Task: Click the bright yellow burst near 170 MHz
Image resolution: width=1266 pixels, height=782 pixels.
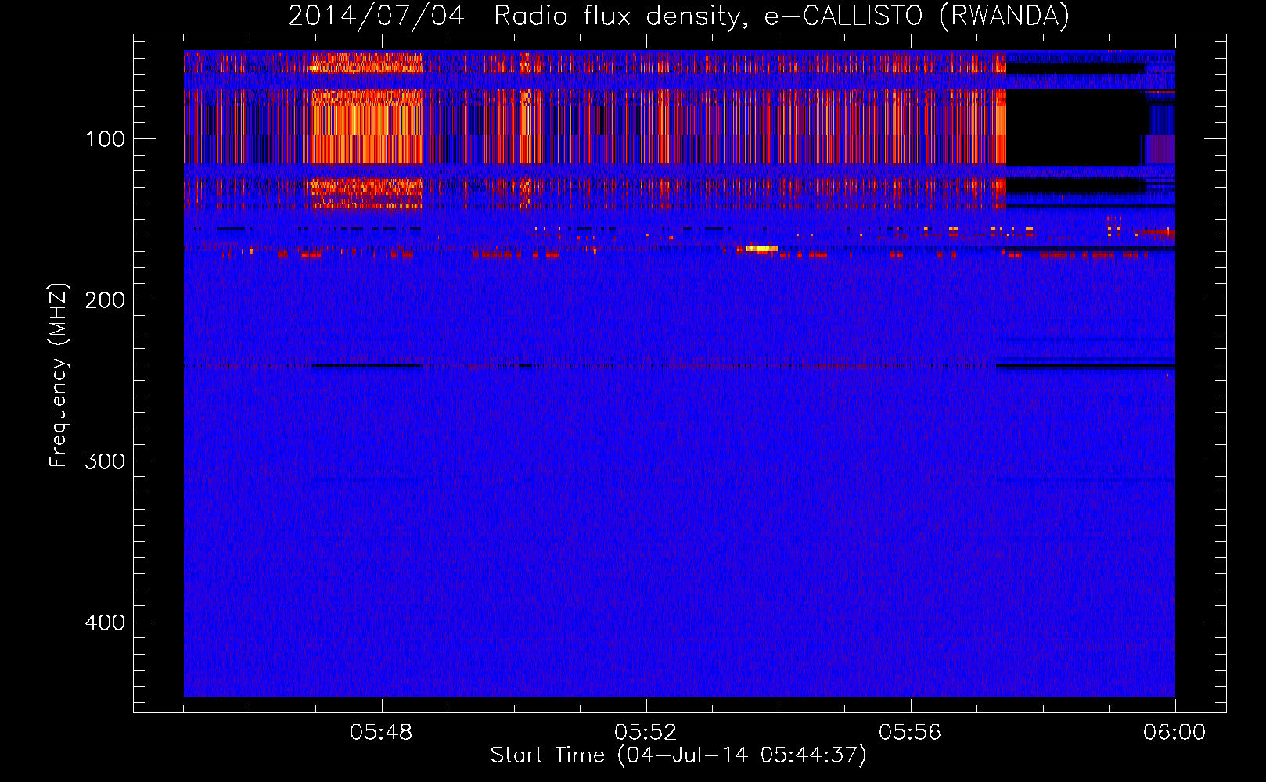Action: [x=761, y=248]
